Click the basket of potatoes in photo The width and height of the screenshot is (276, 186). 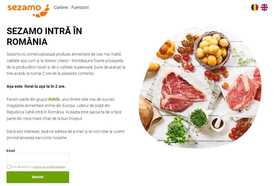[x=212, y=50]
